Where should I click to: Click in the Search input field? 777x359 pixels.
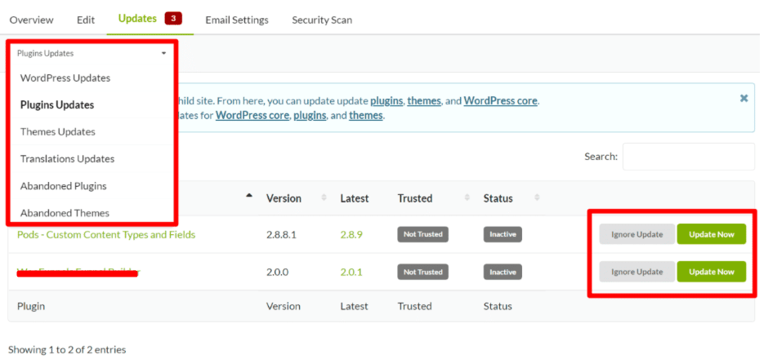click(x=688, y=157)
